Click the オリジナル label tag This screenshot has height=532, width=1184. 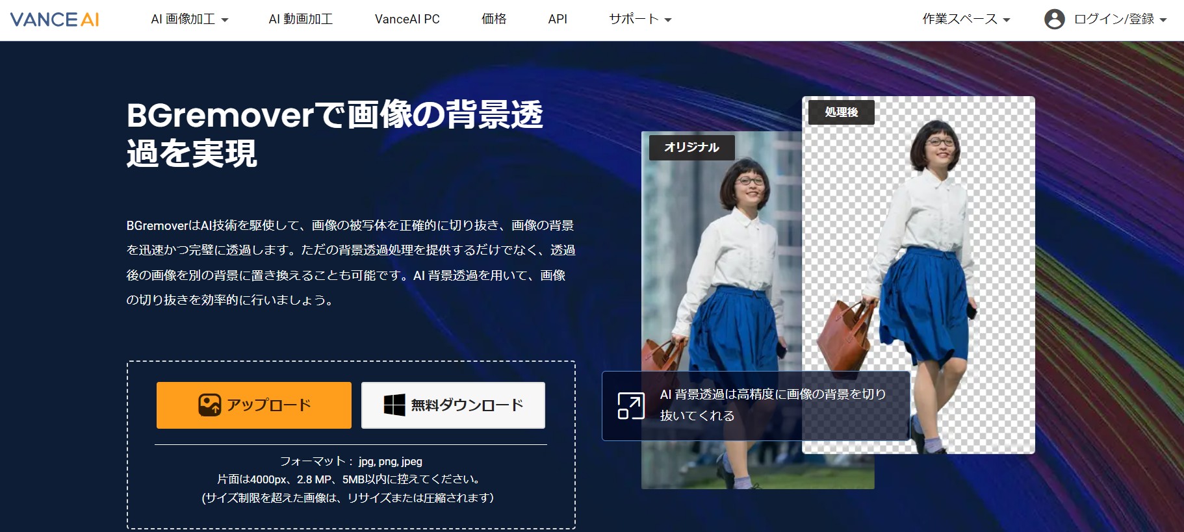point(691,147)
